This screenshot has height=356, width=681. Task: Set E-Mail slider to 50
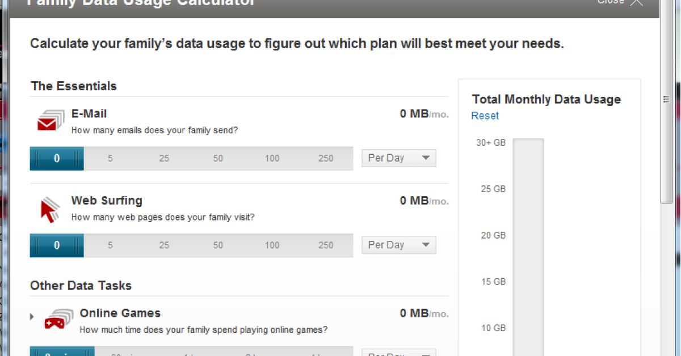[x=218, y=159]
